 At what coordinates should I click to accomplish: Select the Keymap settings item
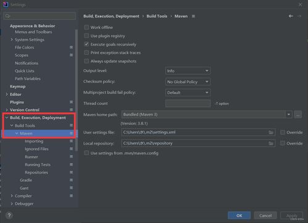pos(18,86)
